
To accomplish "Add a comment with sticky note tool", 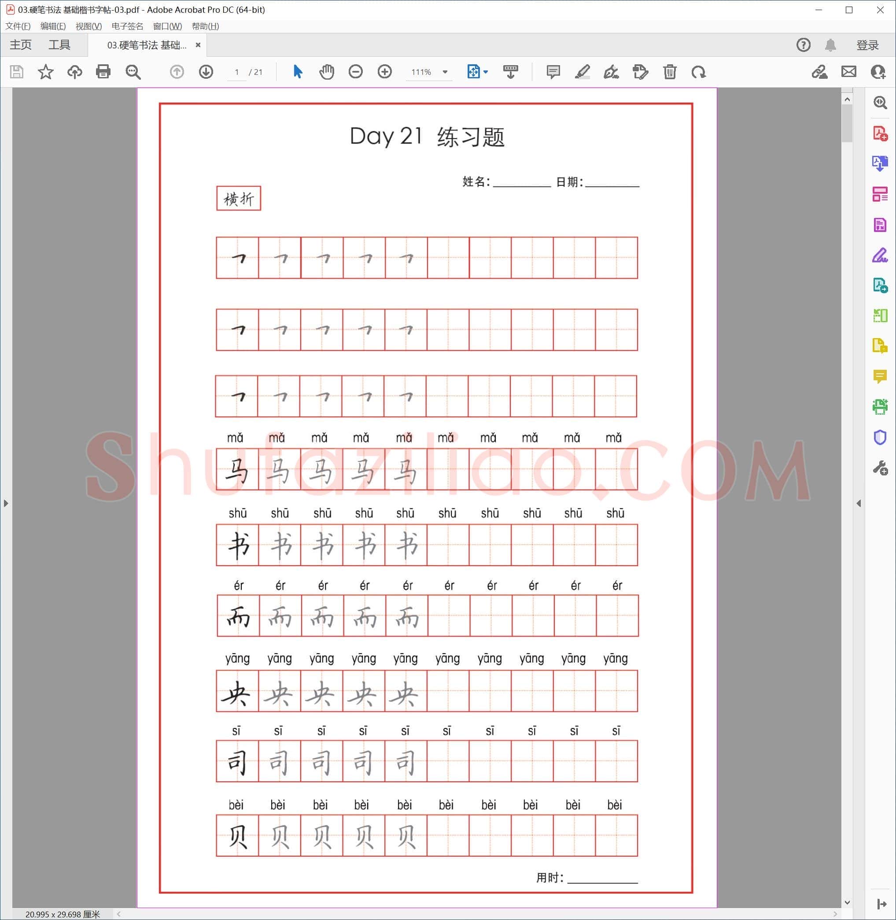I will click(x=553, y=72).
